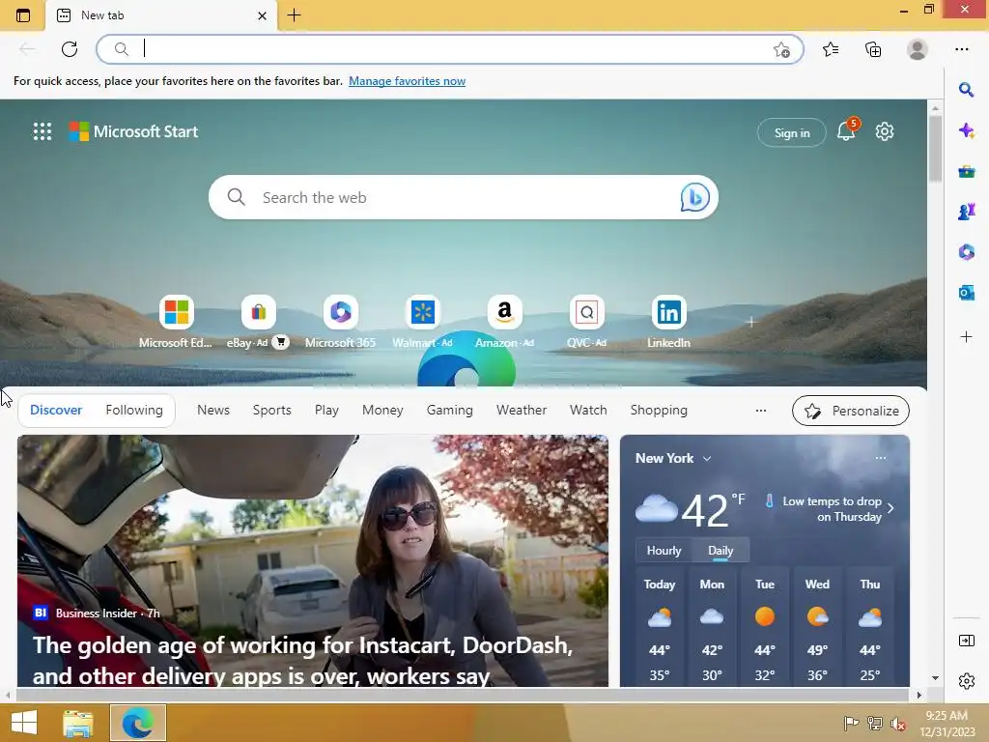Screen dimensions: 989x742
Task: Open the sidebar Discover sparkle icon
Action: pyautogui.click(x=966, y=130)
